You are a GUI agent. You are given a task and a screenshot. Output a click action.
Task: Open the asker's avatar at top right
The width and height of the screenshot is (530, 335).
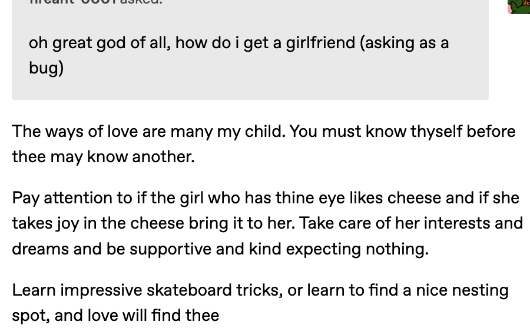click(x=519, y=6)
